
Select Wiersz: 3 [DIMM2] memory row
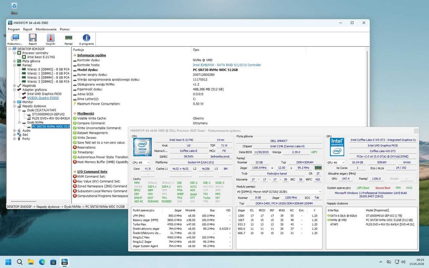pos(48,81)
